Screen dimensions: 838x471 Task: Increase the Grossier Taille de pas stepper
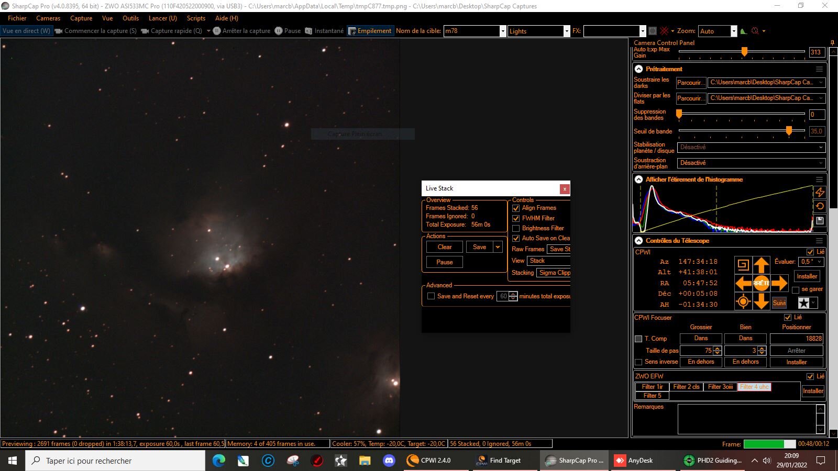pyautogui.click(x=718, y=349)
